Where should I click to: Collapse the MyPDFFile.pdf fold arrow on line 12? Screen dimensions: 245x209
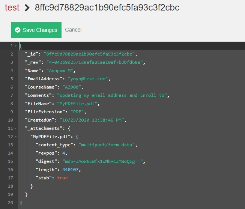coord(15,137)
